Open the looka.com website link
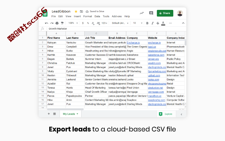225x141 pixels. point(153,79)
